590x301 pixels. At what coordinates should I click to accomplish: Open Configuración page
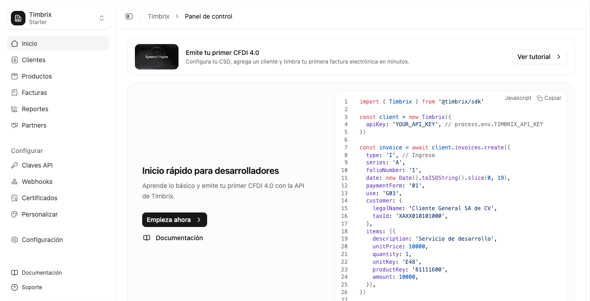[58, 240]
